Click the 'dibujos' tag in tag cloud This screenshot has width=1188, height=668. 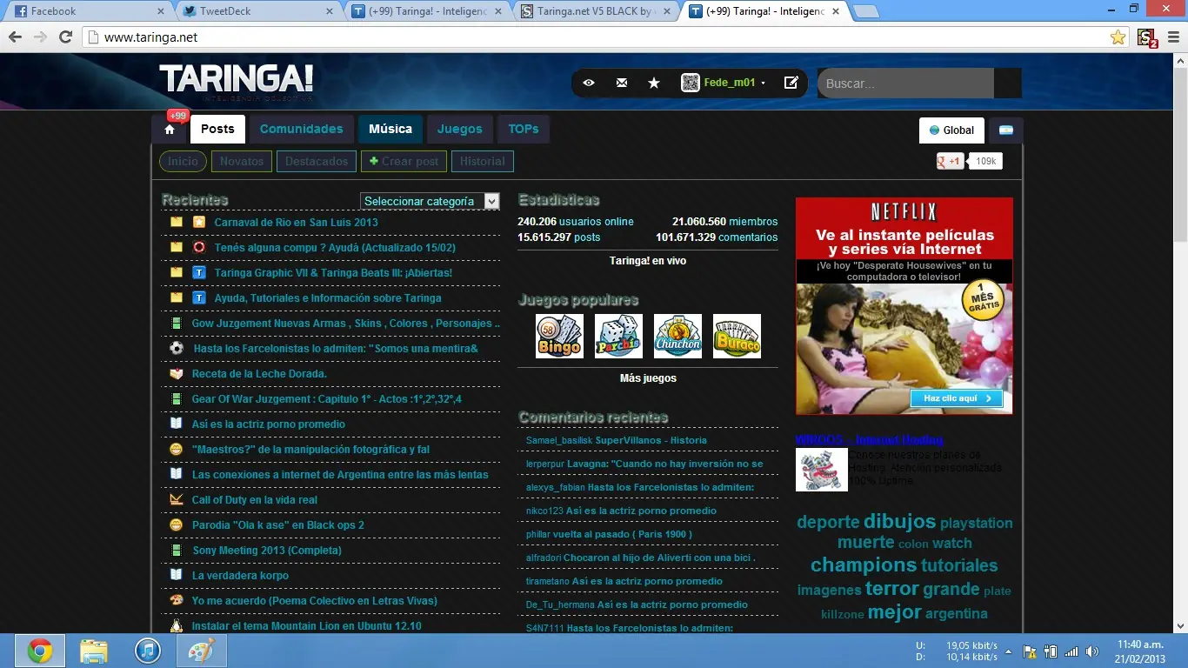(x=899, y=521)
